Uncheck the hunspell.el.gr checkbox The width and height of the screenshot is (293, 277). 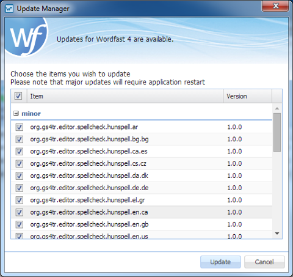click(x=20, y=200)
